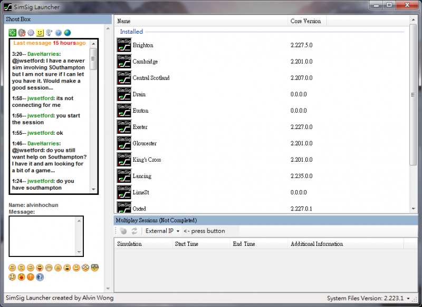Select the Exeter simulation row
The image size is (422, 307).
click(262, 127)
